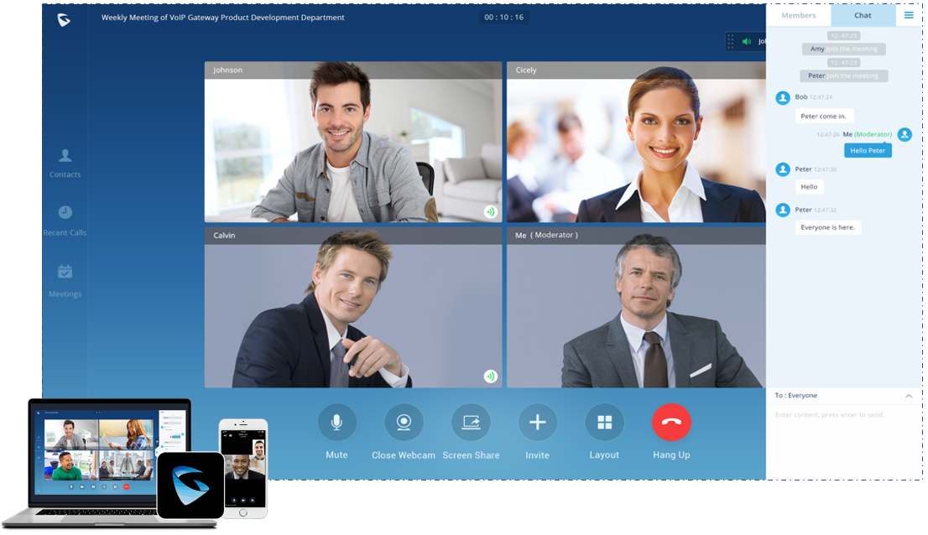This screenshot has width=928, height=535.
Task: Open the hamburger menu in chat panel
Action: [909, 15]
